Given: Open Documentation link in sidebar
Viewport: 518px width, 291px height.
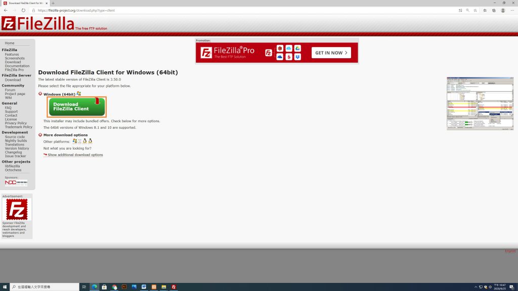Looking at the screenshot, I should coord(17,66).
